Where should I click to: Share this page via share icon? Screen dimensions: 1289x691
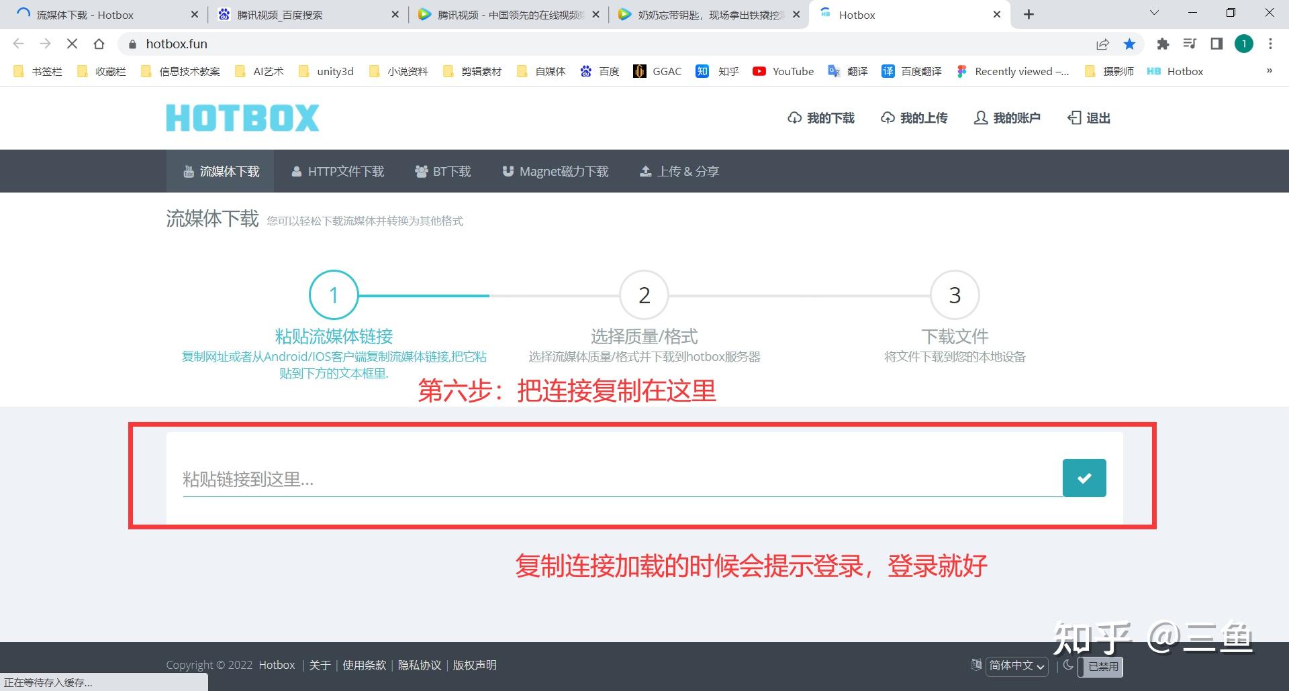coord(1102,44)
